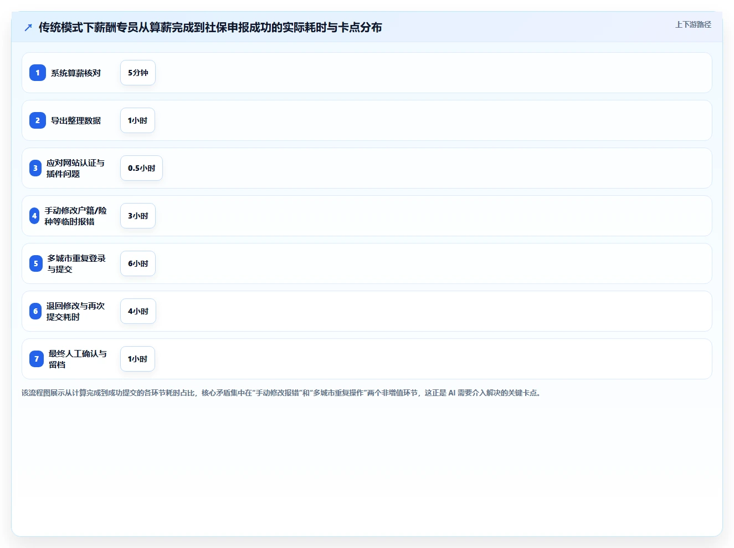Click step number 1 badge
The height and width of the screenshot is (548, 734).
point(38,73)
